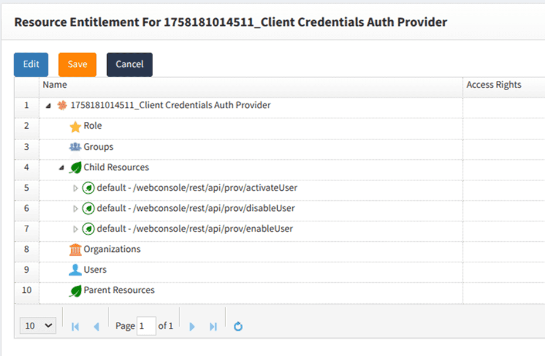Click the dark Cancel button
The image size is (545, 356).
(130, 64)
